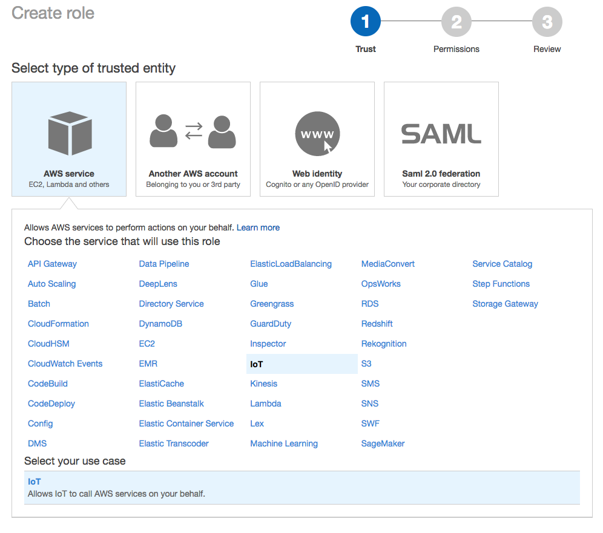
Task: Select Glue service
Action: tap(259, 284)
